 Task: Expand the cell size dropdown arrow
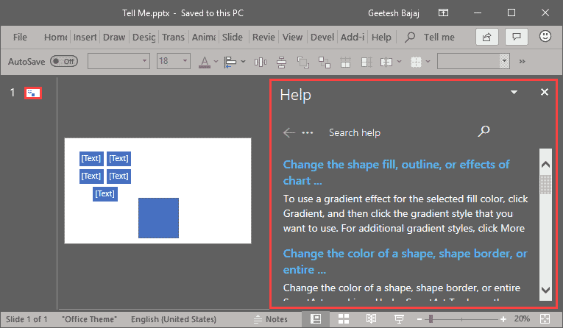click(x=399, y=62)
